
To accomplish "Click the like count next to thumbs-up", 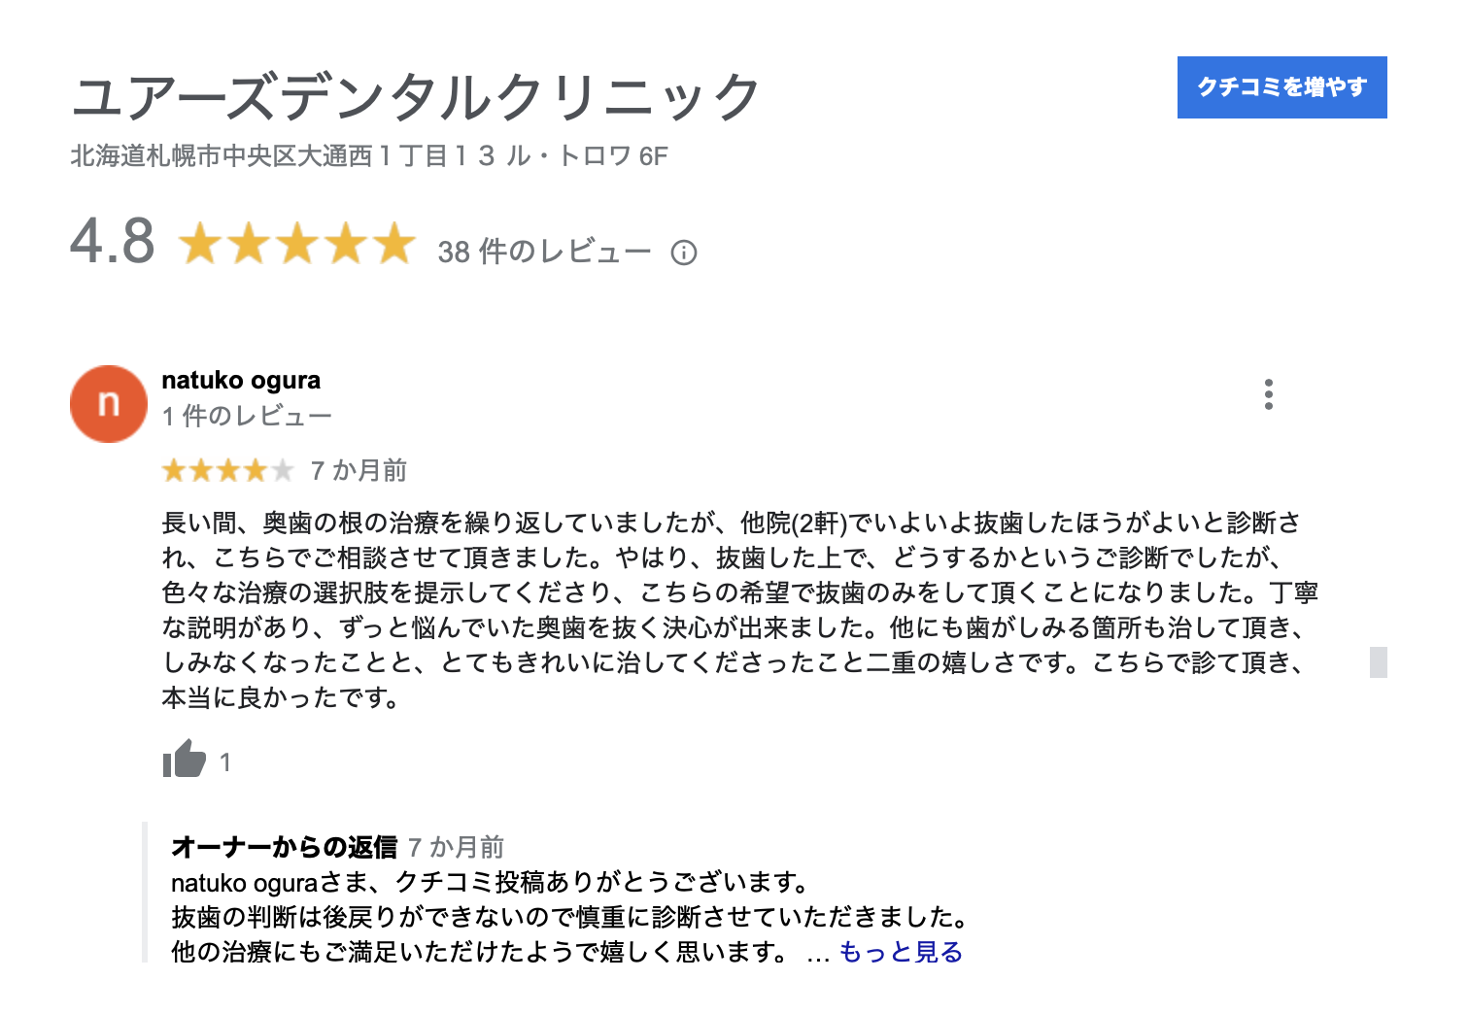I will pyautogui.click(x=225, y=762).
